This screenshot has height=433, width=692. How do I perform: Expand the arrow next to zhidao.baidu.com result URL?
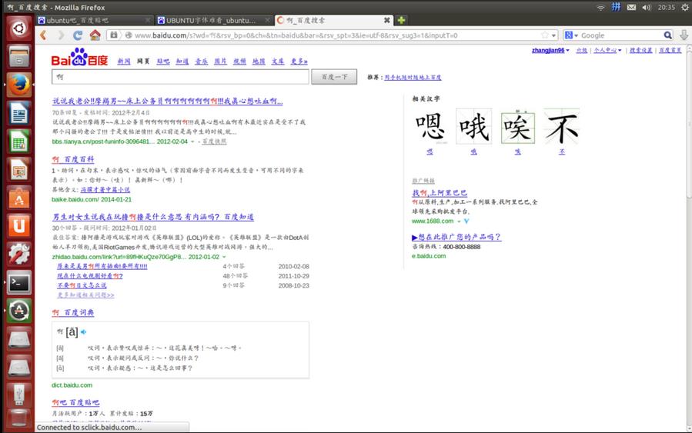(224, 257)
